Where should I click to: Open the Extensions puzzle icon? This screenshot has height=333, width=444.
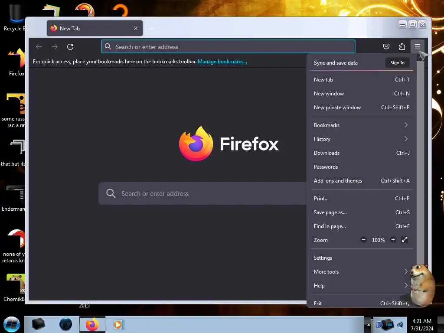click(402, 46)
